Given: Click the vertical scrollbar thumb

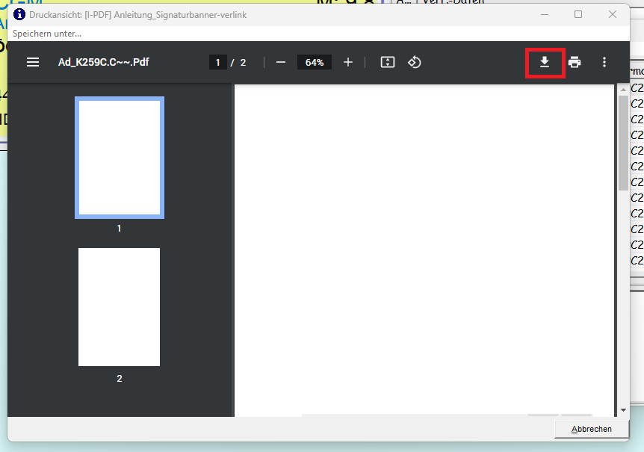Looking at the screenshot, I should (x=623, y=142).
